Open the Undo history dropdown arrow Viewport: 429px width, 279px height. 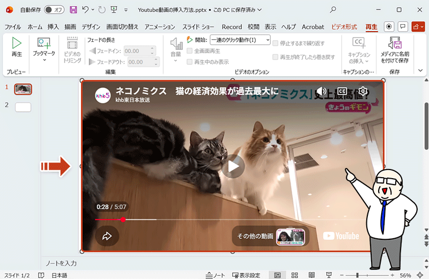click(93, 10)
